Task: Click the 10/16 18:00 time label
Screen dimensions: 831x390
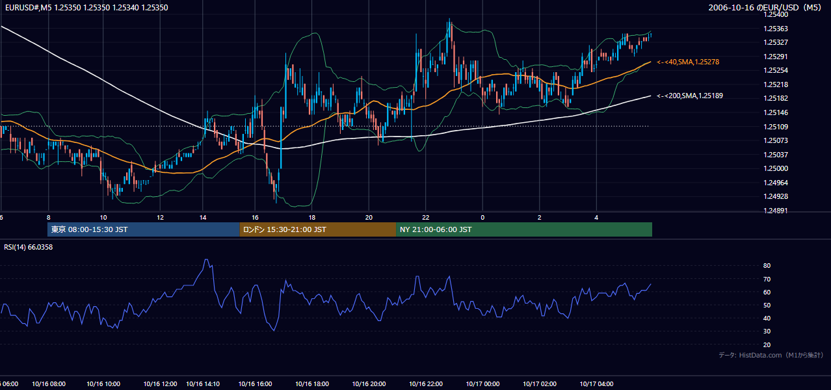Action: pyautogui.click(x=311, y=383)
